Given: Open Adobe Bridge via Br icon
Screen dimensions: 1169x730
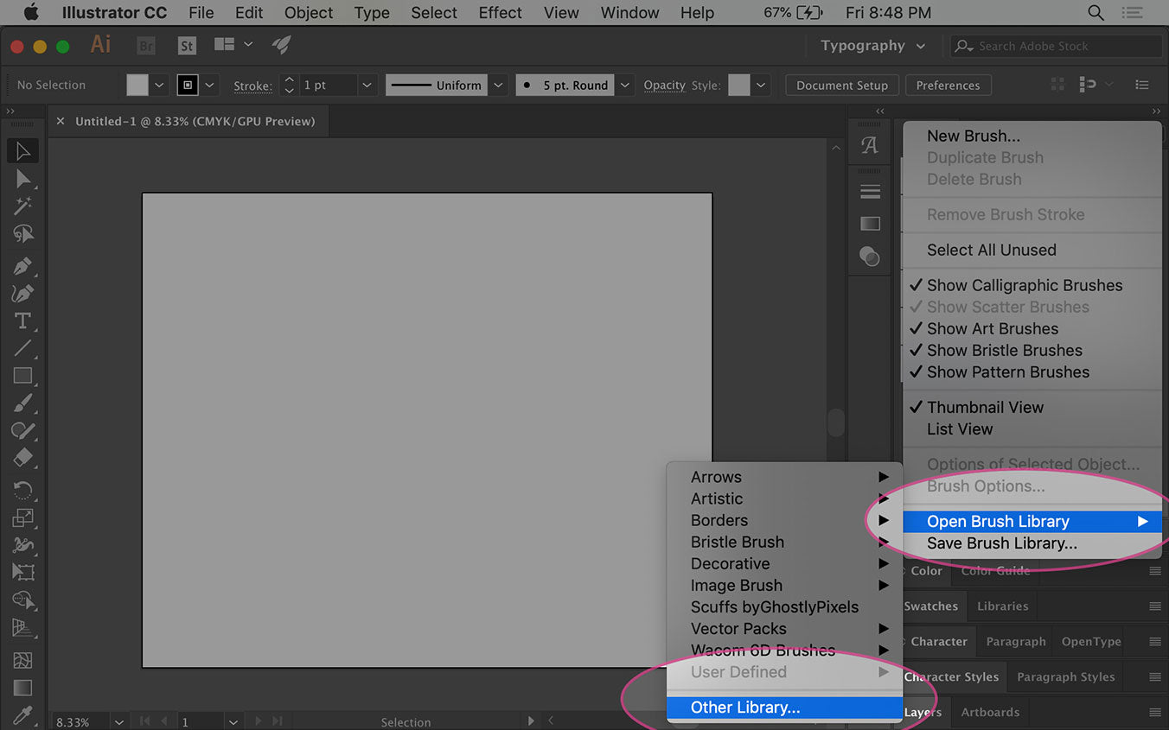Looking at the screenshot, I should [147, 46].
